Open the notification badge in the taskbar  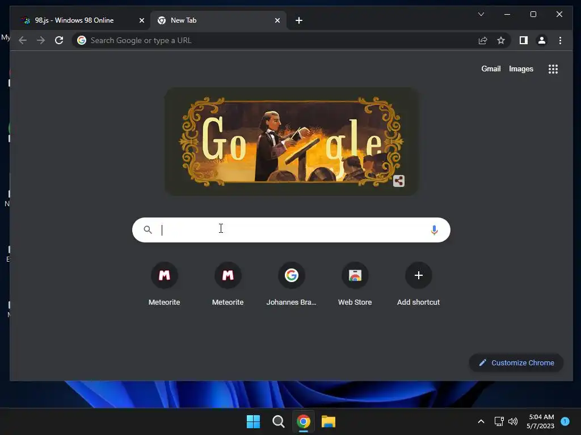point(565,421)
